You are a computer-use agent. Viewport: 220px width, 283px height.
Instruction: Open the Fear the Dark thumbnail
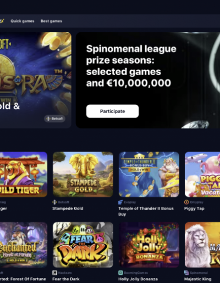coord(83,245)
